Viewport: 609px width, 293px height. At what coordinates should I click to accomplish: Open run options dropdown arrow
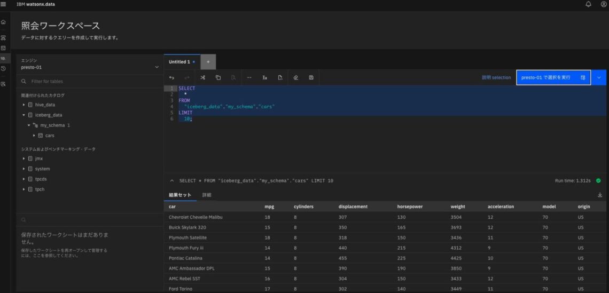[599, 77]
